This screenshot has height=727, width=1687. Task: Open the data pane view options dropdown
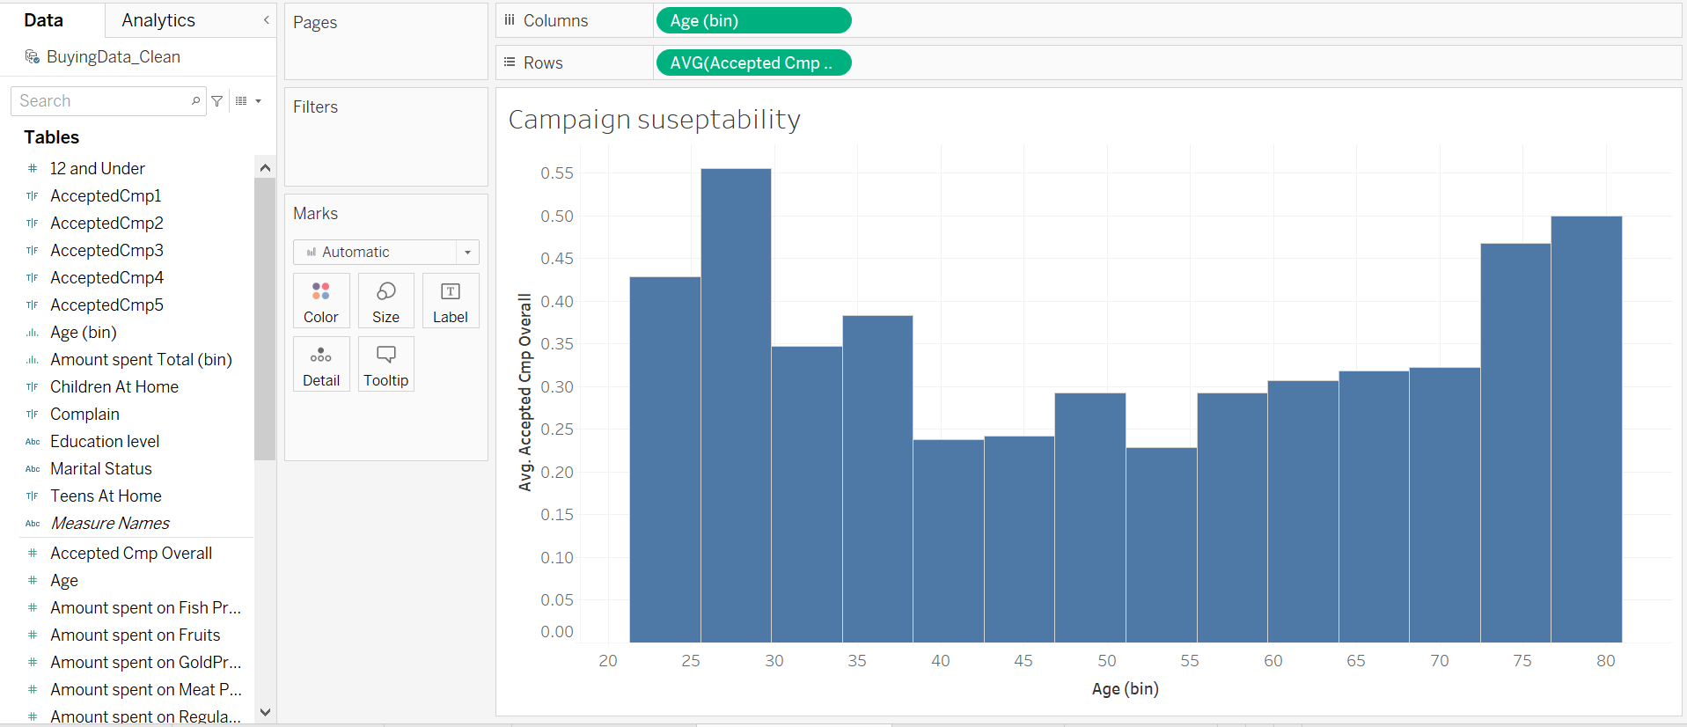248,101
